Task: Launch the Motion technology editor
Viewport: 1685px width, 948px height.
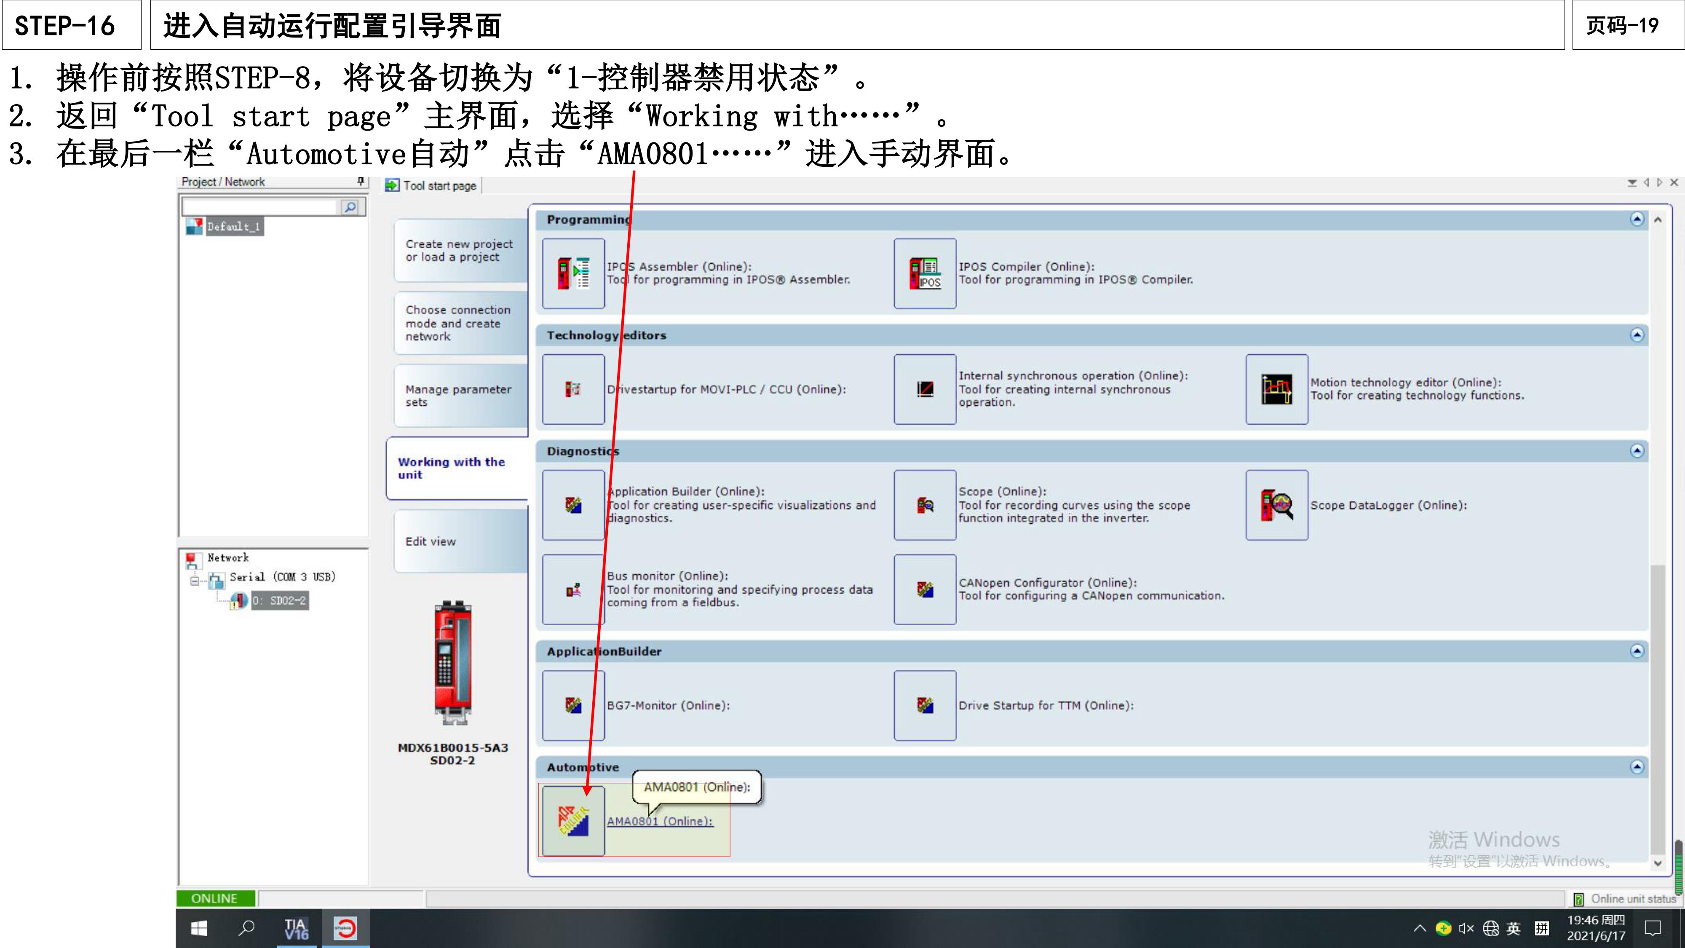Action: pyautogui.click(x=1276, y=389)
